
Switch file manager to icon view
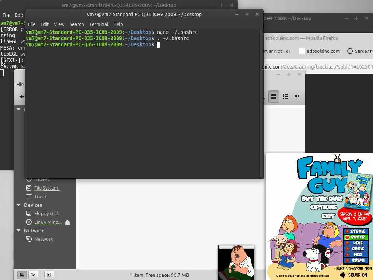274,96
